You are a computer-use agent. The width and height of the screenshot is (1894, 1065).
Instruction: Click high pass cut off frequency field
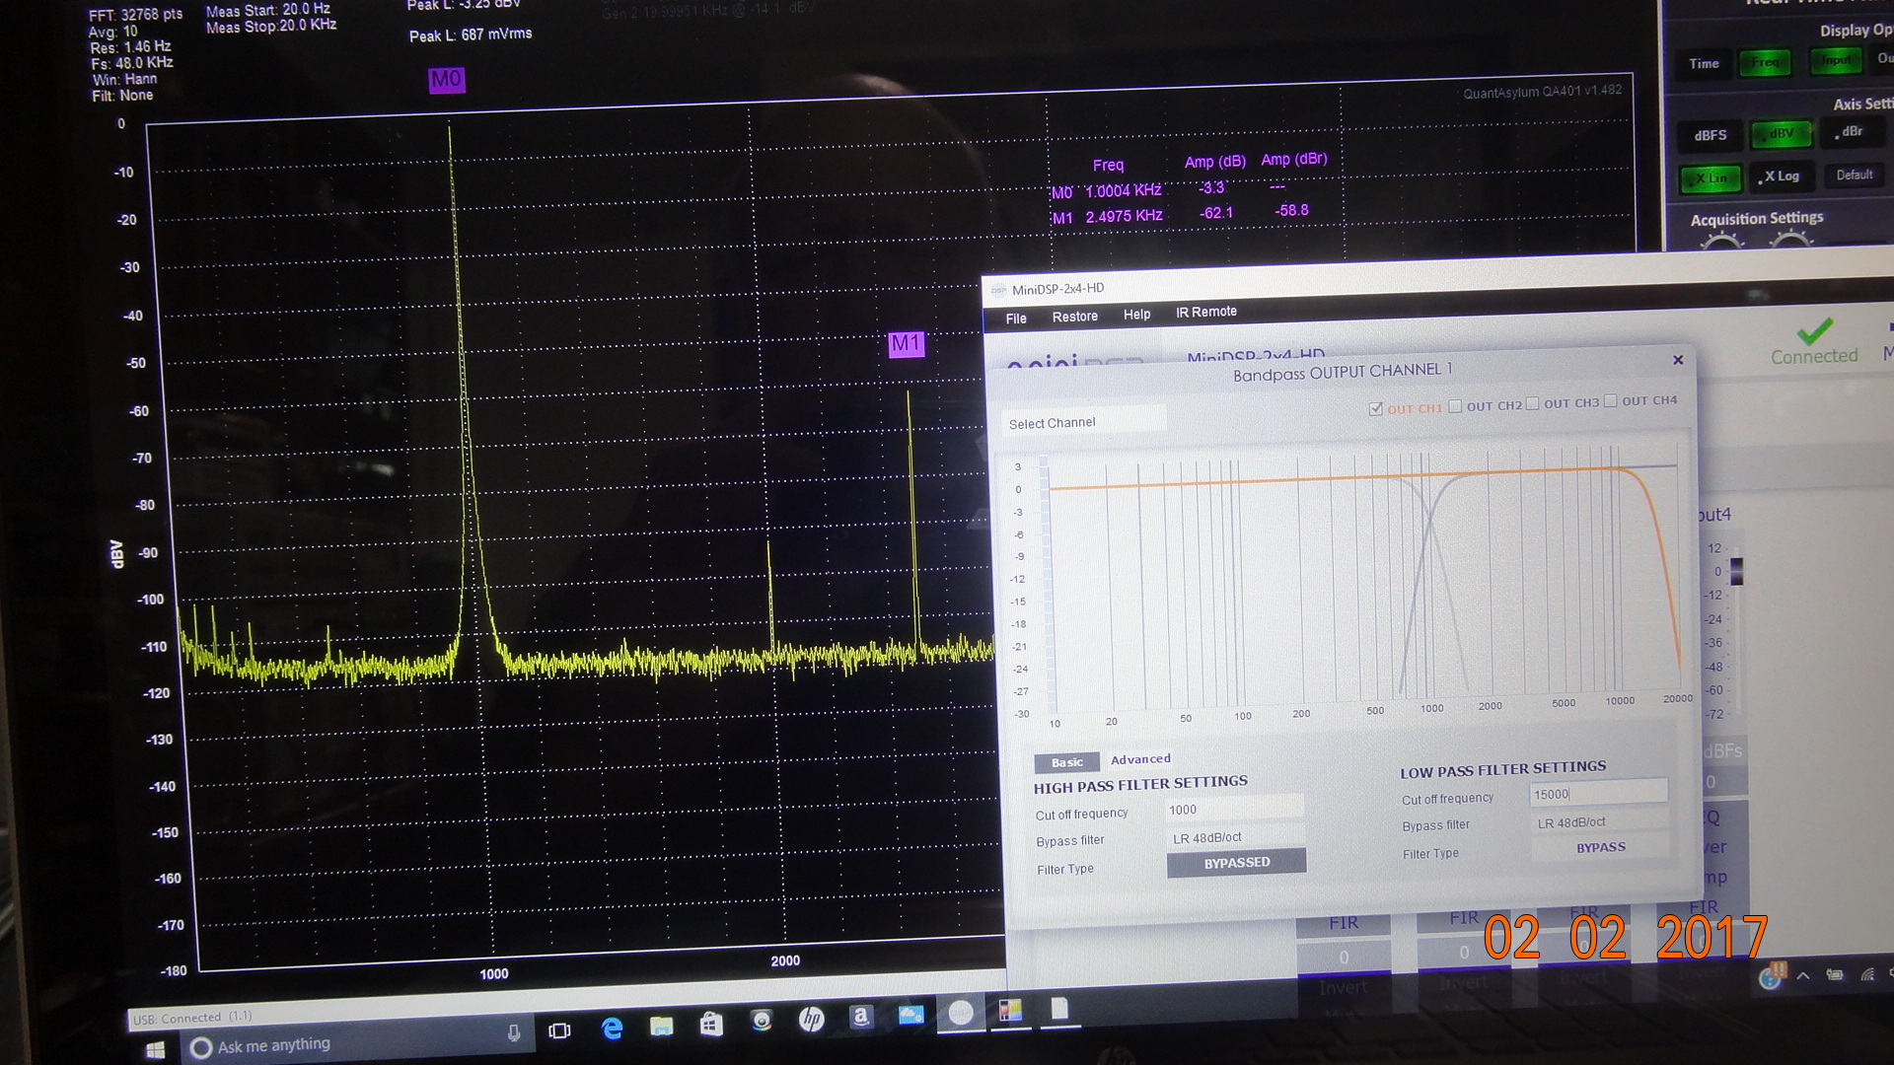point(1234,809)
